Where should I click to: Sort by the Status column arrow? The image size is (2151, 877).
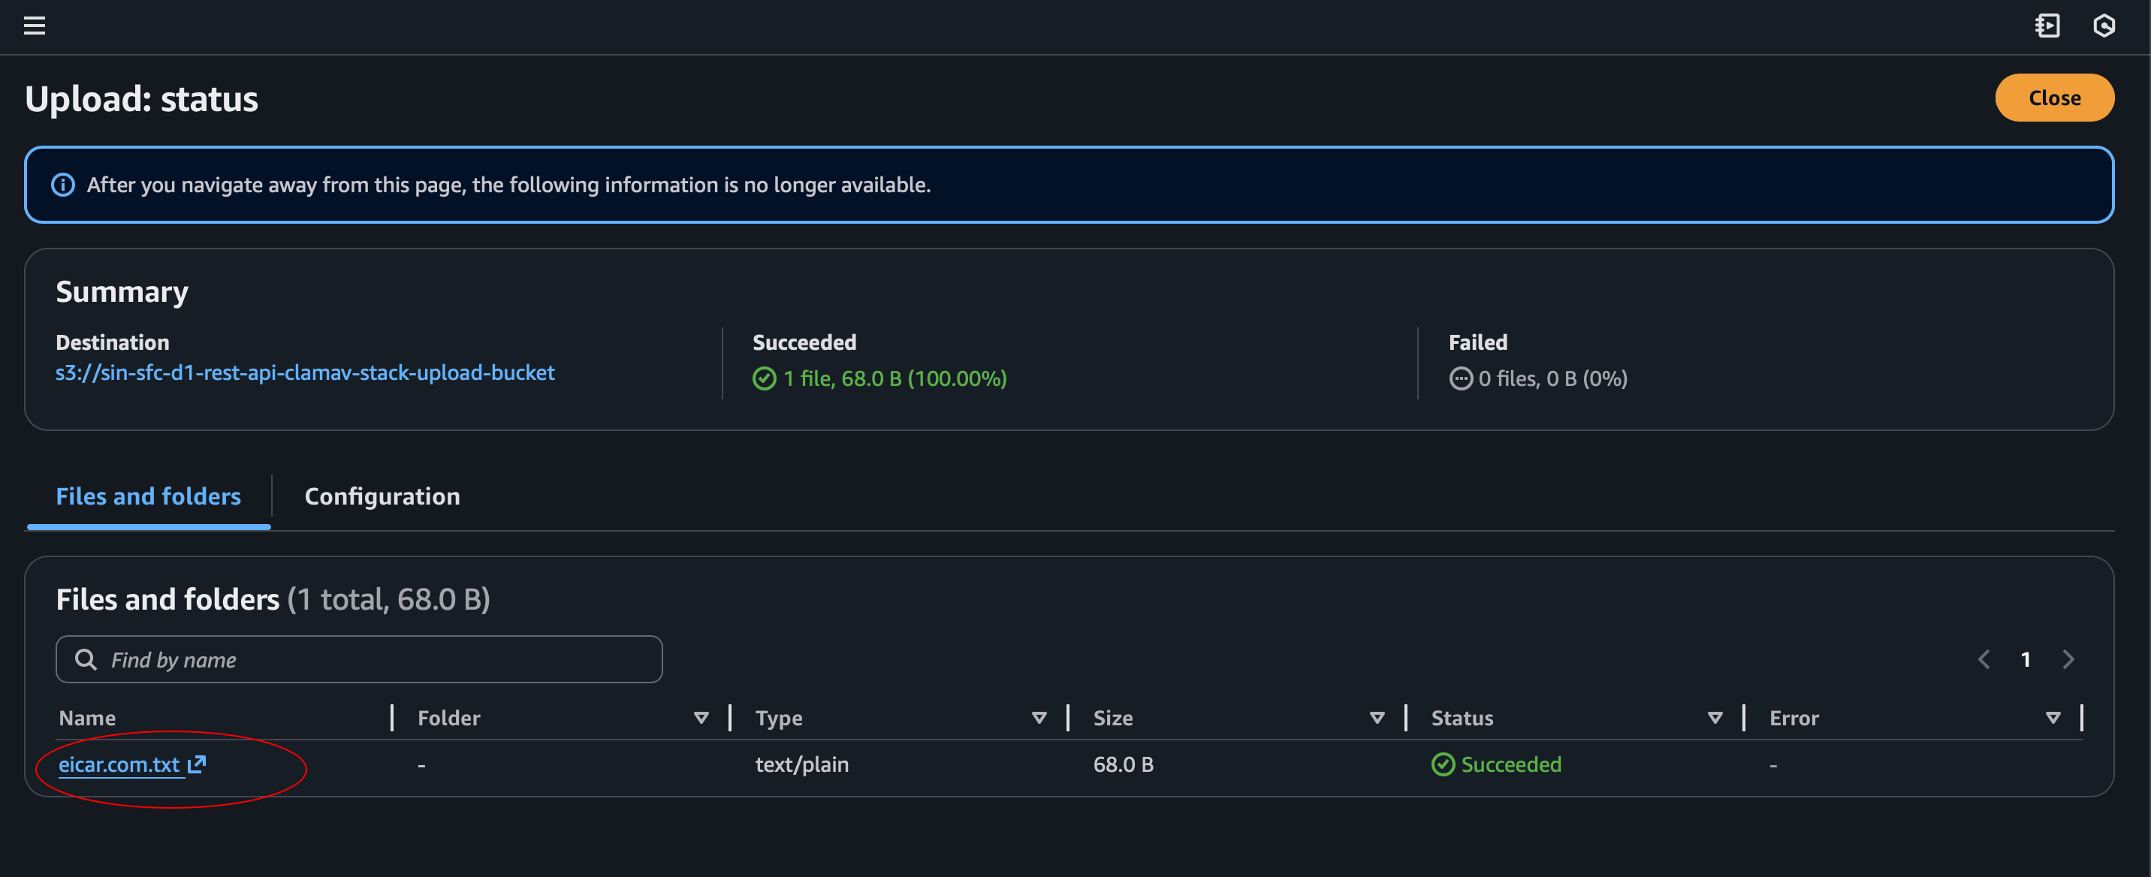1715,719
